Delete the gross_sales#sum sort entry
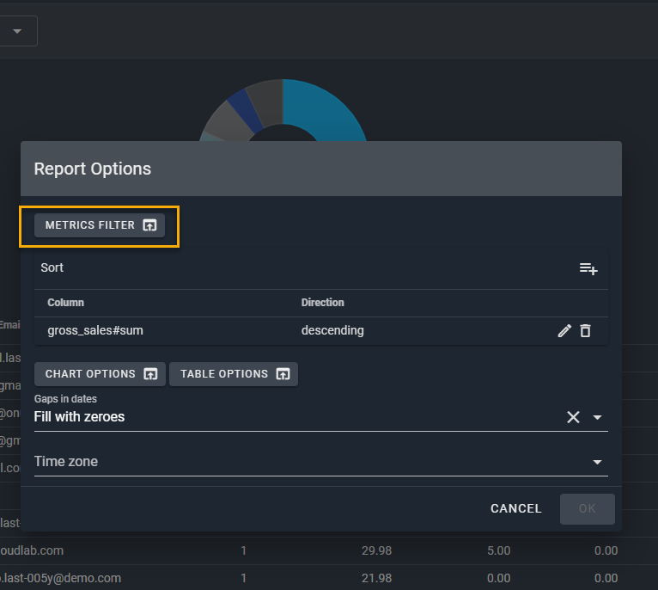 pos(585,330)
